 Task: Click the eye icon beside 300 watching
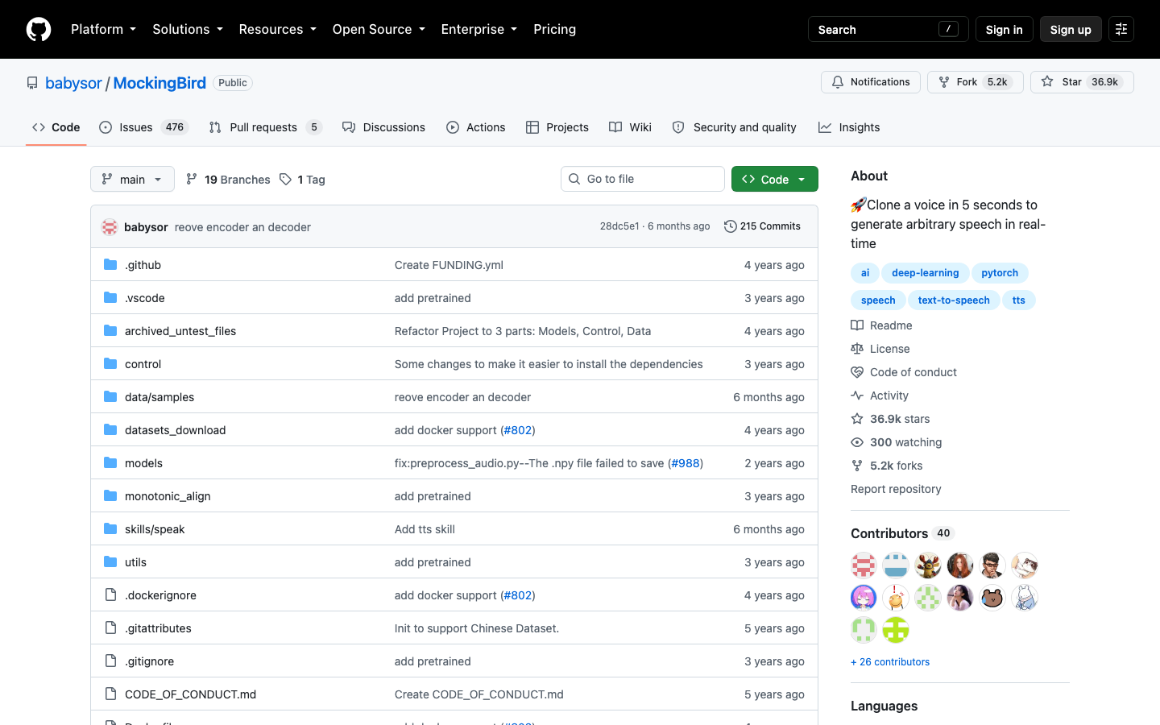(x=857, y=442)
